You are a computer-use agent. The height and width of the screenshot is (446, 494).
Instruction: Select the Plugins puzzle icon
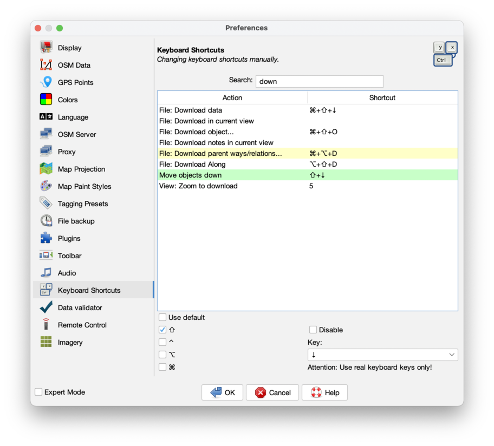tap(46, 238)
